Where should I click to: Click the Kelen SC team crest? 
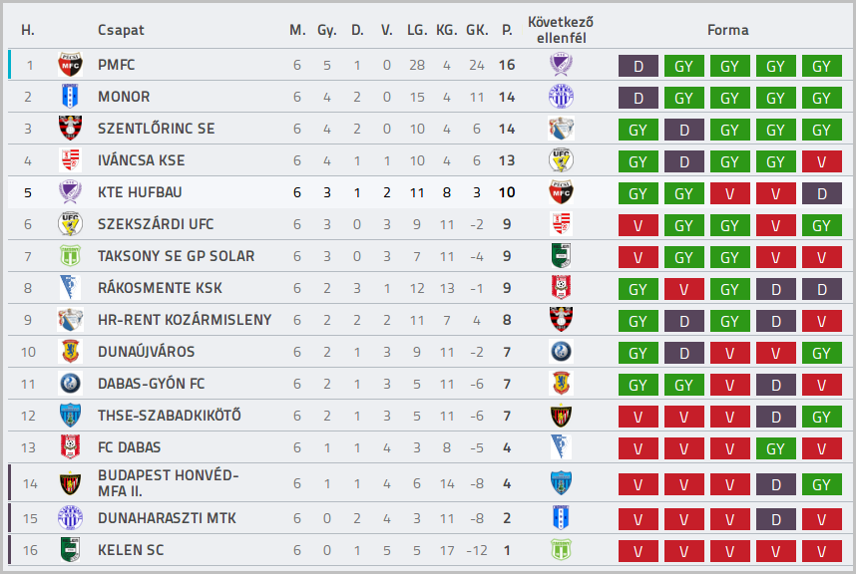(x=70, y=549)
